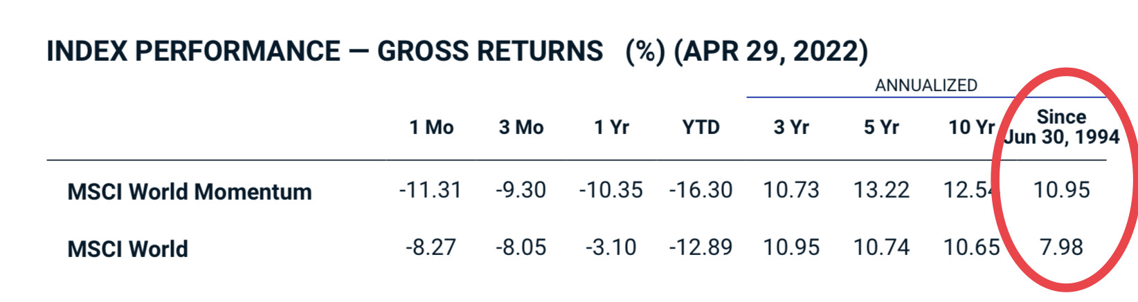The width and height of the screenshot is (1138, 302).
Task: Select the -12.89 YTD MSCI World value
Action: tap(701, 247)
